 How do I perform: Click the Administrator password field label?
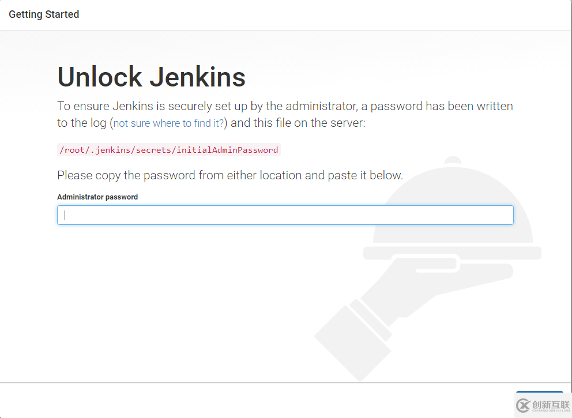coord(97,197)
